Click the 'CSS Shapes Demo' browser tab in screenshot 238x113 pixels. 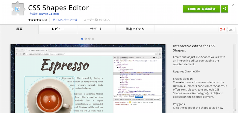tap(37, 50)
